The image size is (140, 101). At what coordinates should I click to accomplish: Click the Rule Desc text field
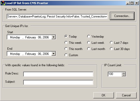point(58,74)
